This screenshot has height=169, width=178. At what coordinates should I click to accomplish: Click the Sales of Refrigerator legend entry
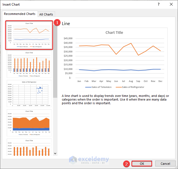point(130,87)
